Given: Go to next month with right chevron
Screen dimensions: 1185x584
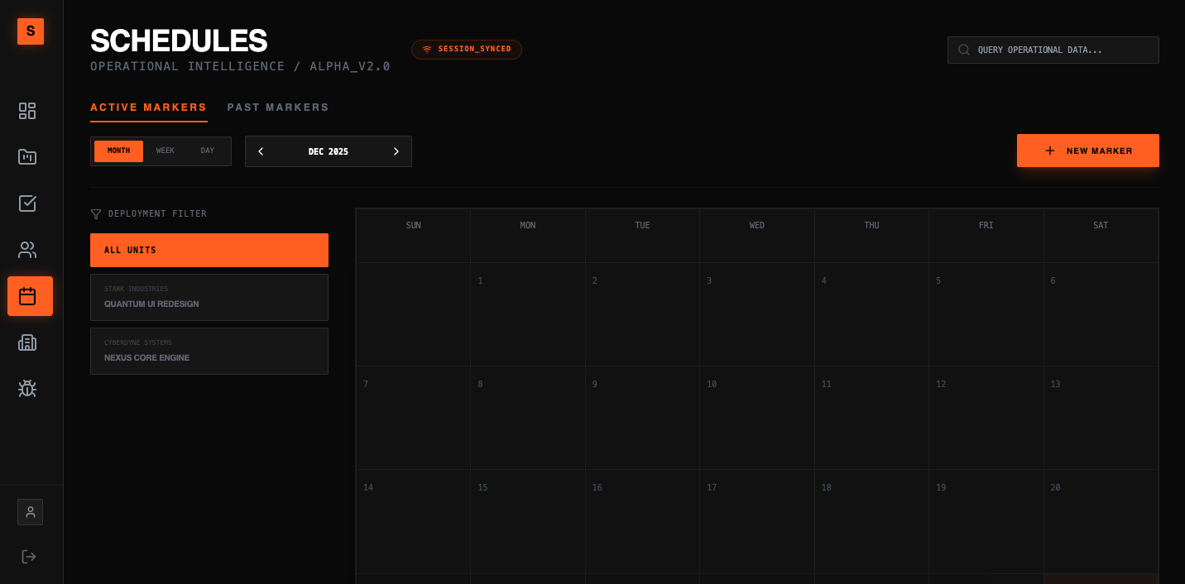Looking at the screenshot, I should 396,151.
